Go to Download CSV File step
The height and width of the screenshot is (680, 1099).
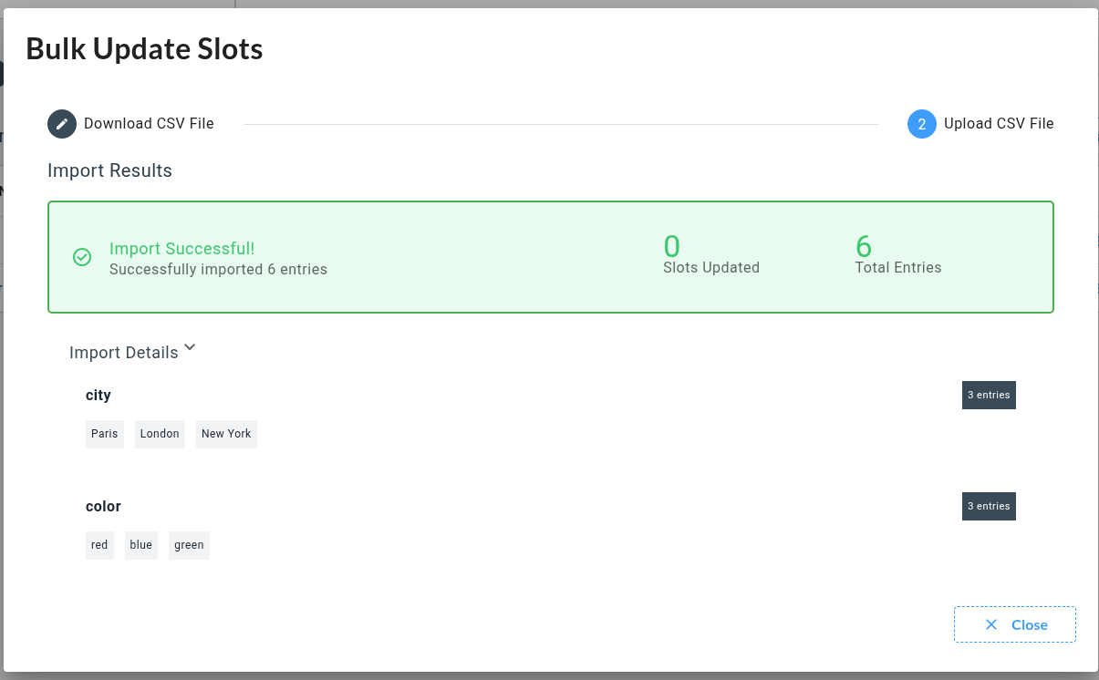tap(149, 124)
